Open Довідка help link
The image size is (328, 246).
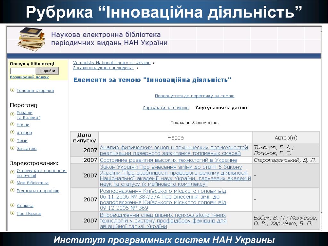tap(25, 206)
